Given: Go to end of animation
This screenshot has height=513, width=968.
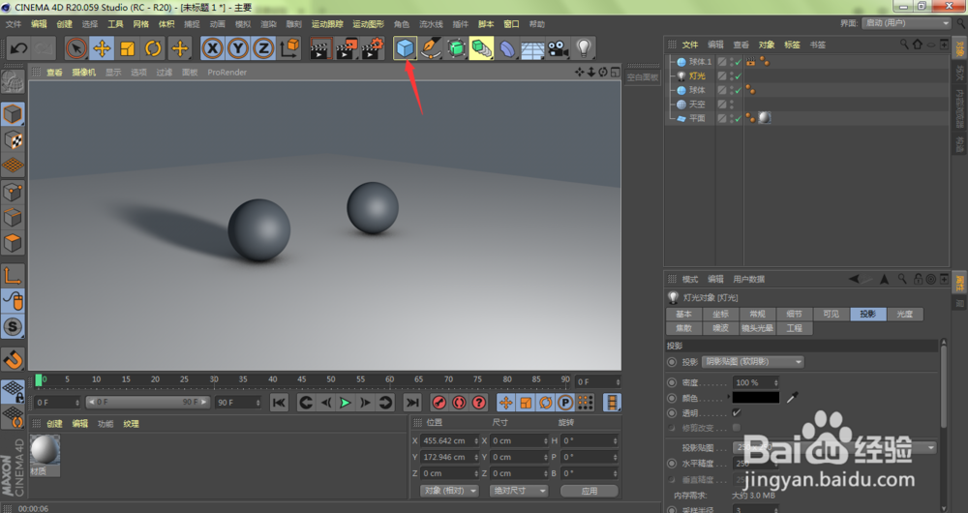Looking at the screenshot, I should tap(411, 403).
